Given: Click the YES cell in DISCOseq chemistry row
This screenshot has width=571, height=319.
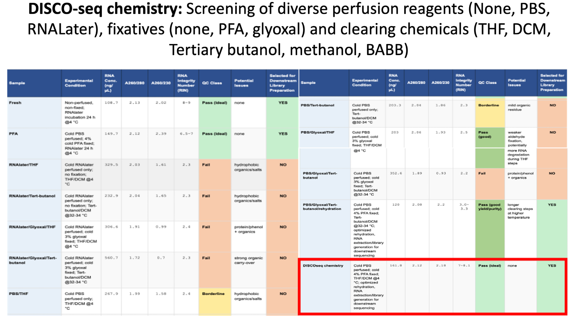Looking at the screenshot, I should 552,266.
